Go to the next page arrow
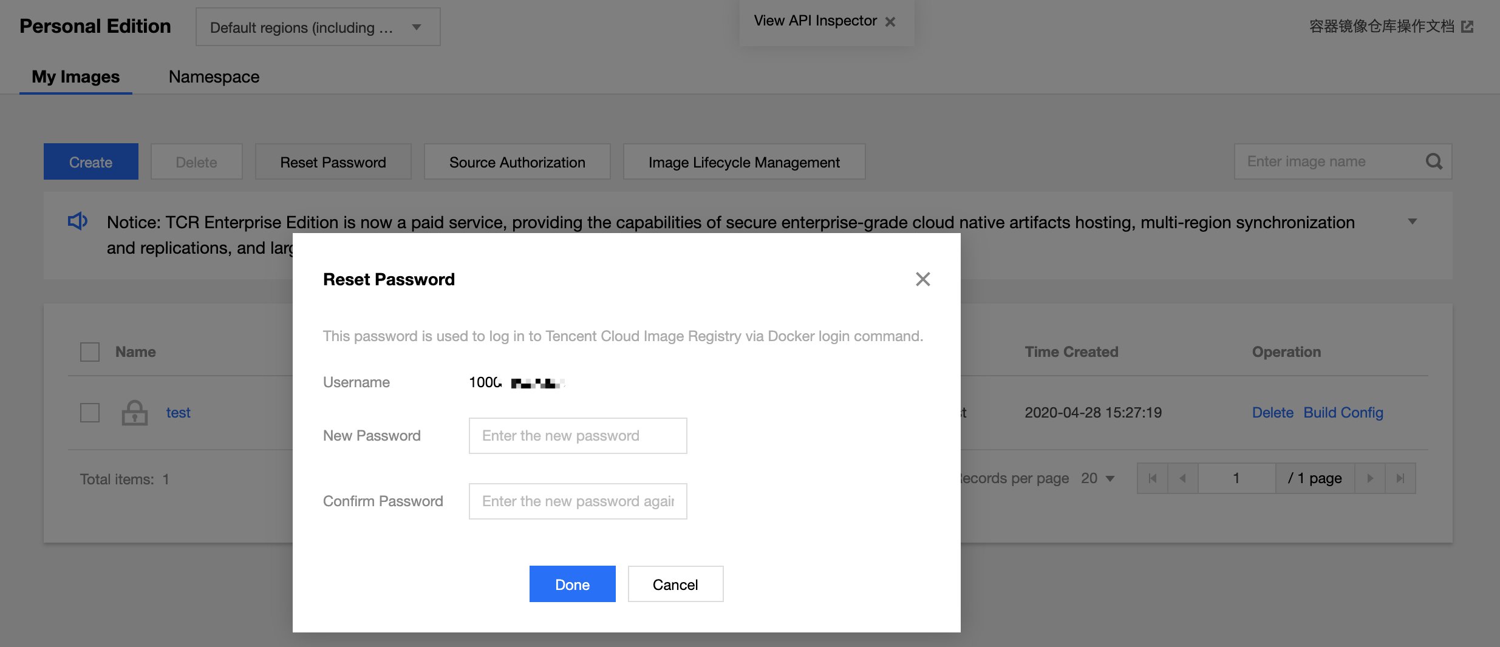 point(1370,478)
